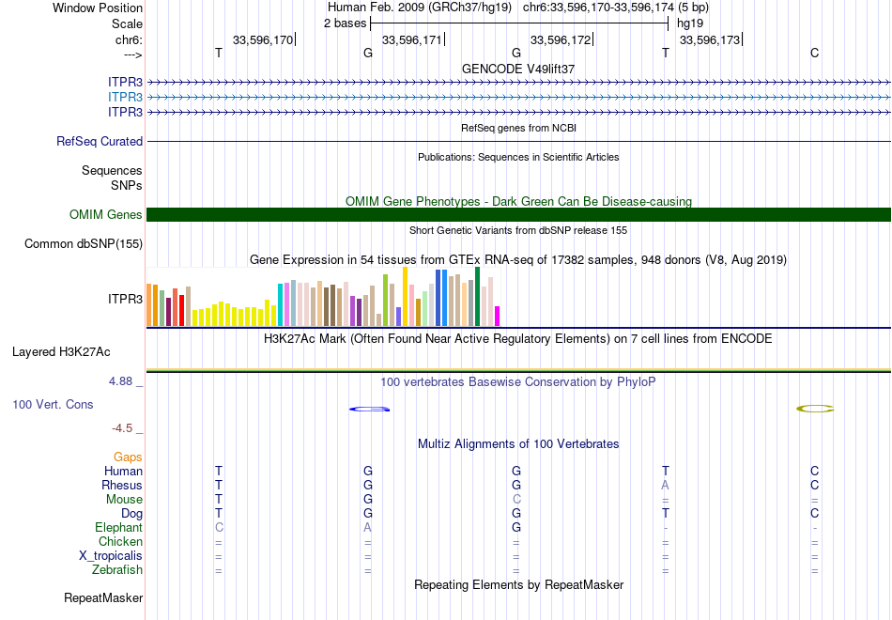Click the C base in Dog row
This screenshot has height=620, width=892.
coord(815,514)
